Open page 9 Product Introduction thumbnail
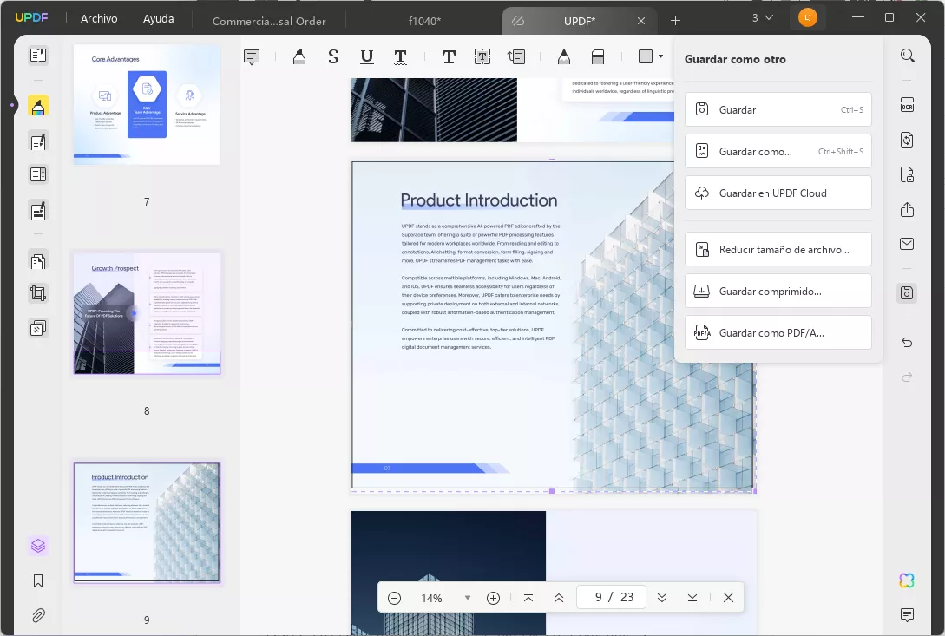Screen dimensions: 945x636 click(x=147, y=522)
